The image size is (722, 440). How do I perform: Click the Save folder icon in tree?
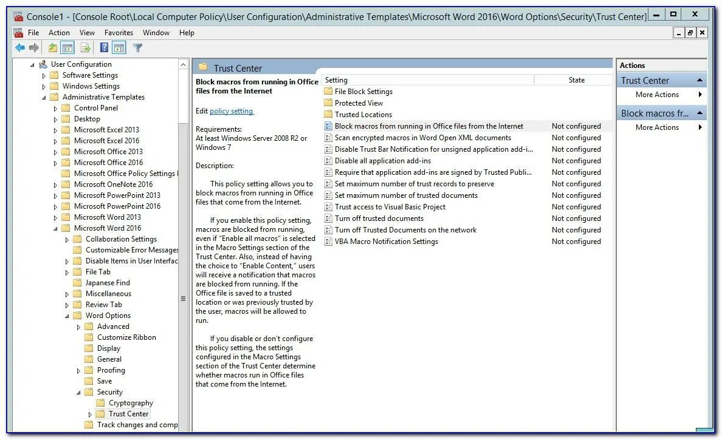pyautogui.click(x=89, y=381)
